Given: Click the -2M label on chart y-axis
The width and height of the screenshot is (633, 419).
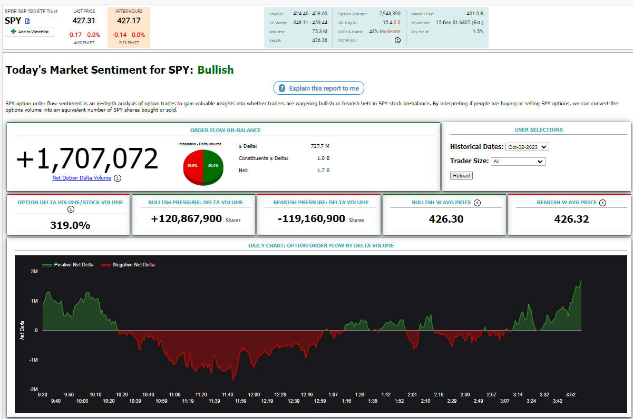Looking at the screenshot, I should pos(34,390).
